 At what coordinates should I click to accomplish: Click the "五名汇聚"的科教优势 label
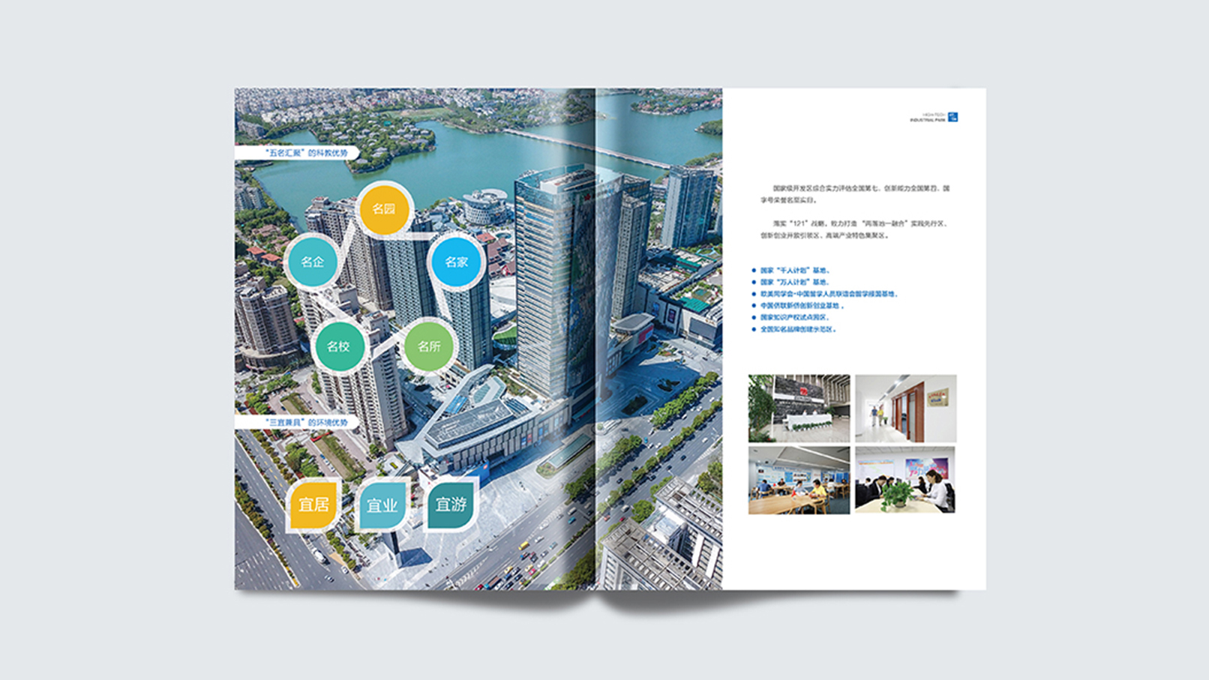click(x=306, y=153)
